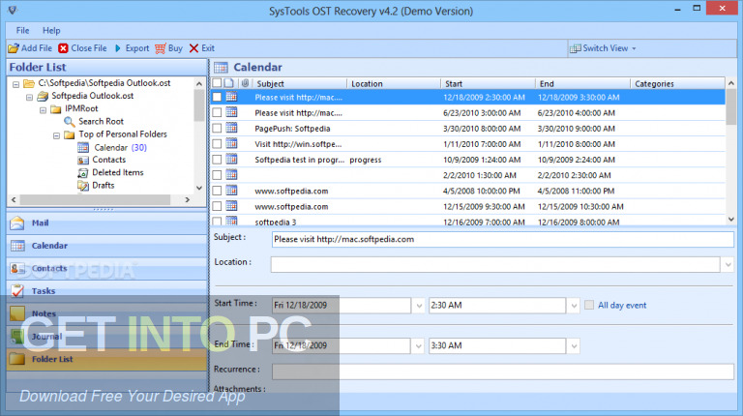Click the Switch View grid icon
Image resolution: width=743 pixels, height=416 pixels.
(576, 48)
